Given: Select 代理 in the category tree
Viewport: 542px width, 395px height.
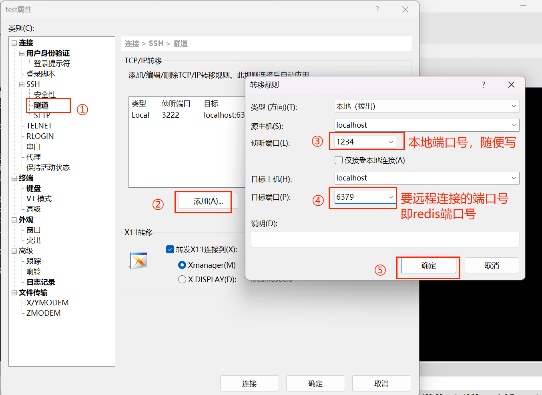Looking at the screenshot, I should 34,157.
